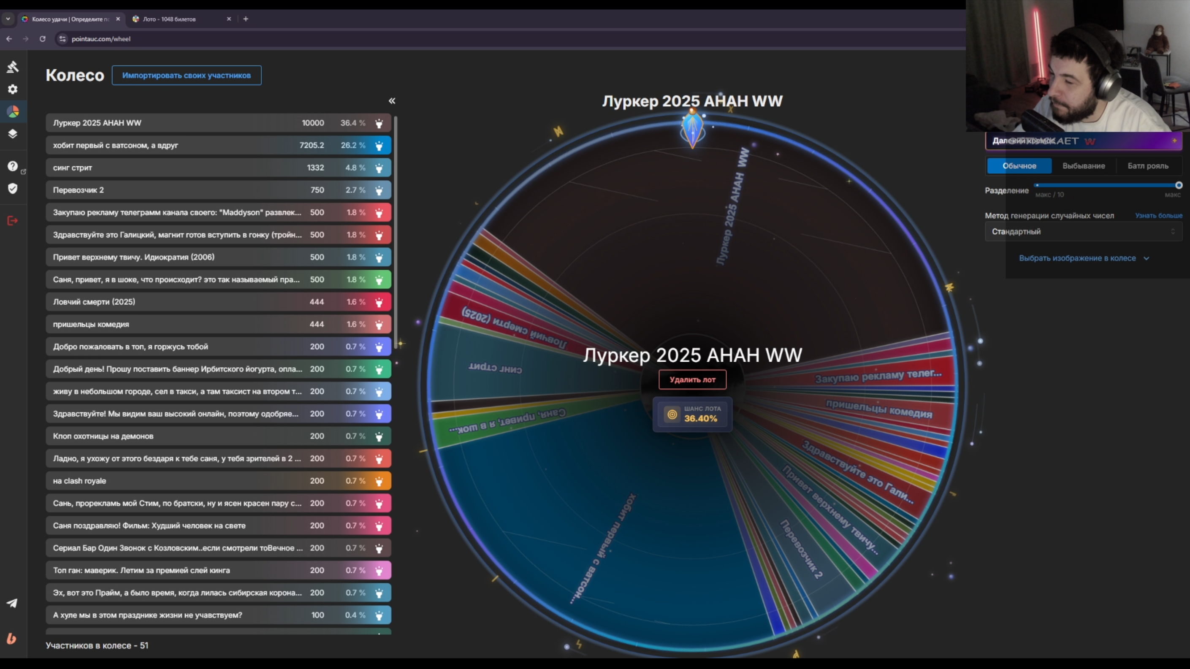Open the layers stack sidebar icon

tap(13, 134)
